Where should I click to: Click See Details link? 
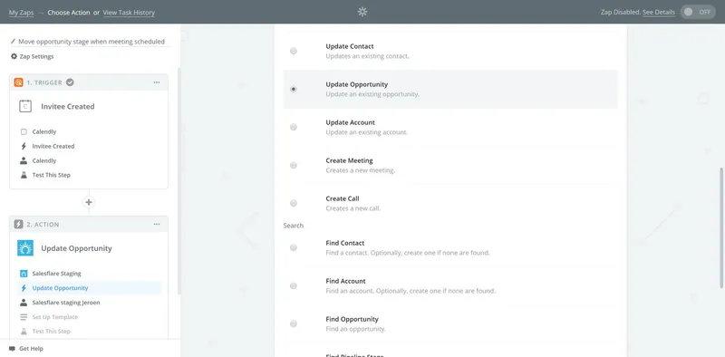coord(659,12)
